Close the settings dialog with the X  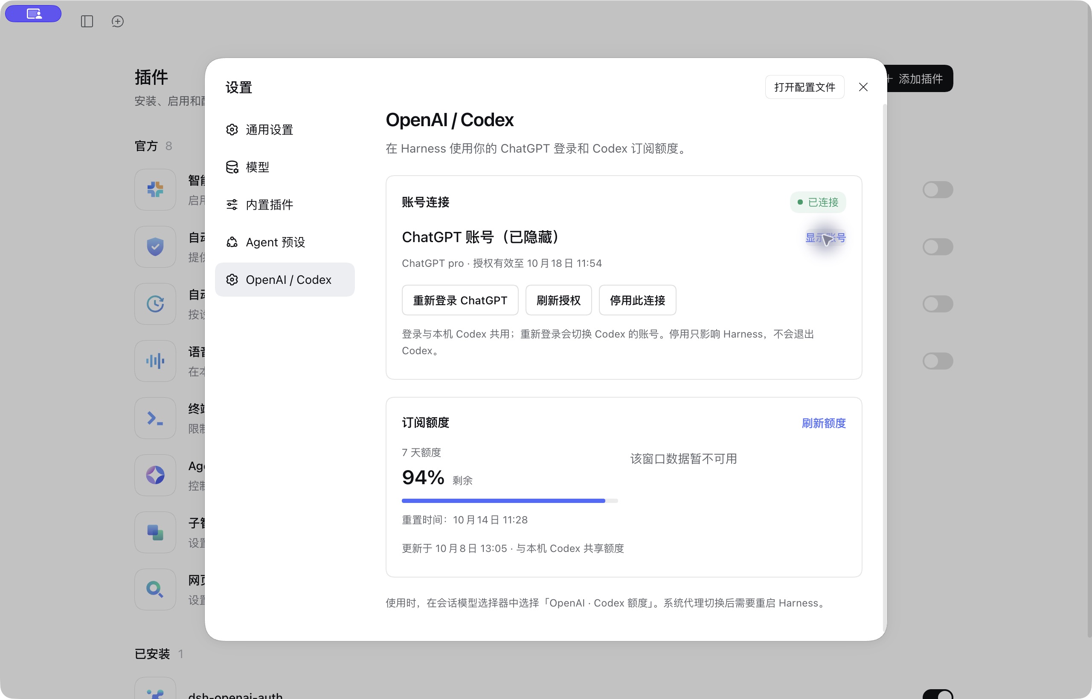pyautogui.click(x=863, y=87)
